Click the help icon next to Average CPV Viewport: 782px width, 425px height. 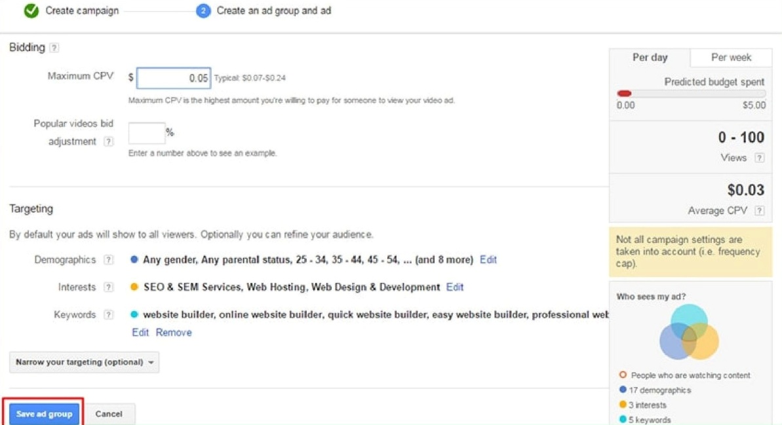[759, 211]
